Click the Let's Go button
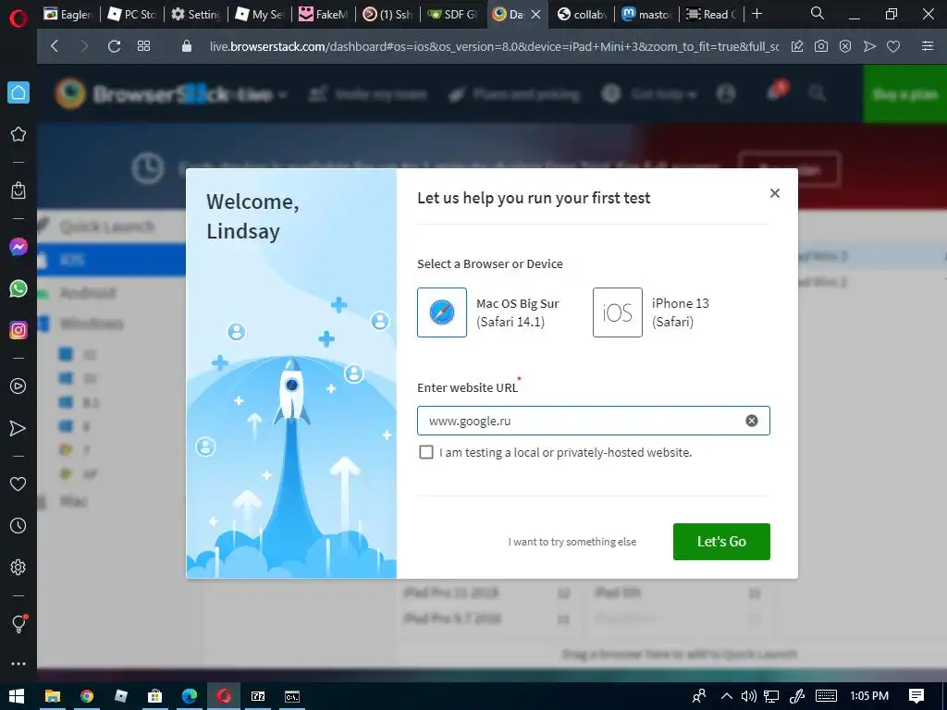This screenshot has height=710, width=947. [x=721, y=542]
